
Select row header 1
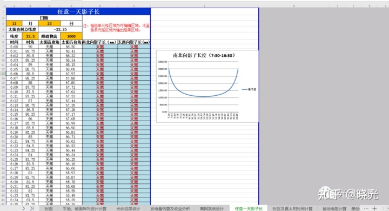coord(3,11)
